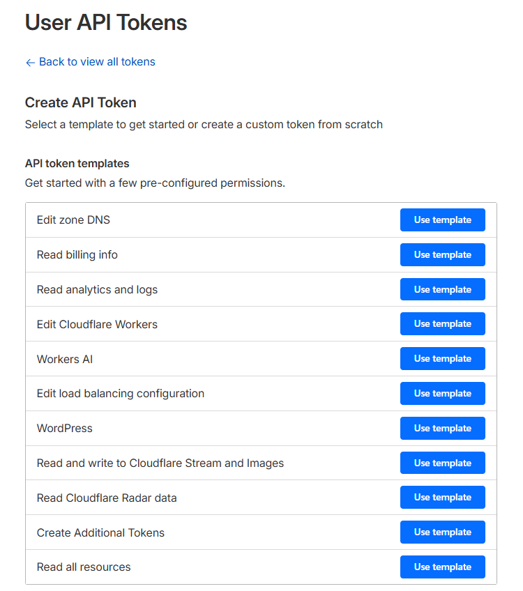This screenshot has width=523, height=591.
Task: Click the 'Workers AI' row label text
Action: coord(64,360)
